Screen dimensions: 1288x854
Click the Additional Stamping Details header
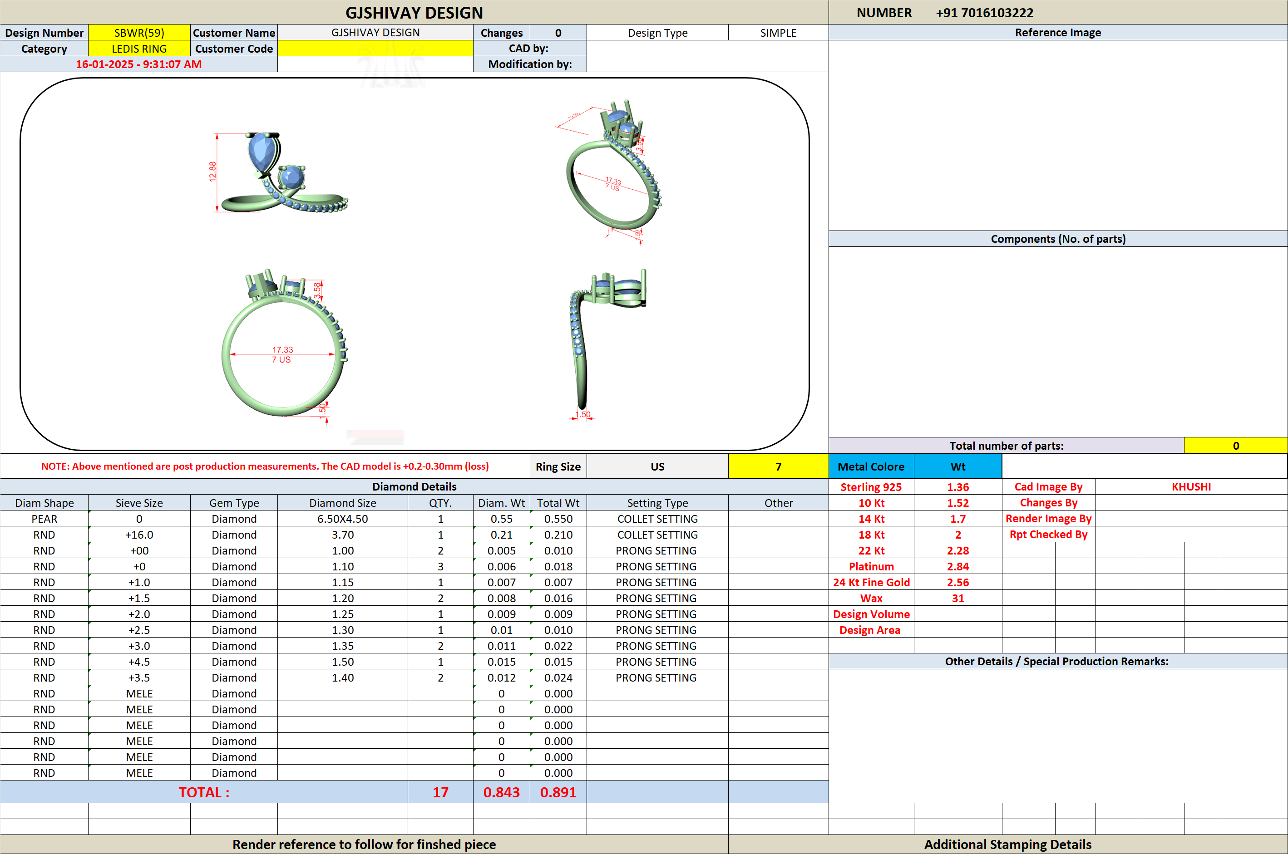pyautogui.click(x=1007, y=844)
